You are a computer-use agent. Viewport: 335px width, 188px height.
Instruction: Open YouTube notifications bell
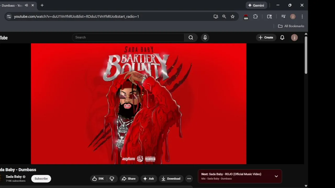pyautogui.click(x=282, y=37)
